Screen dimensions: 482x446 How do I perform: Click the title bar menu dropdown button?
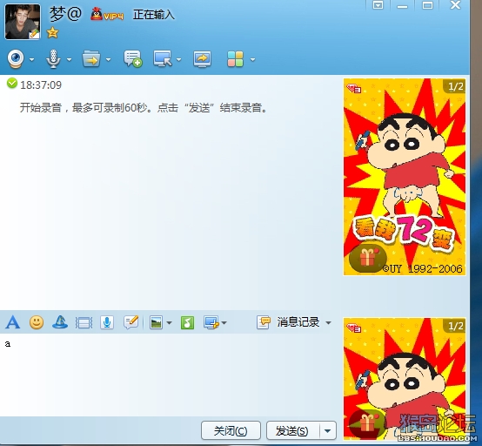(378, 5)
